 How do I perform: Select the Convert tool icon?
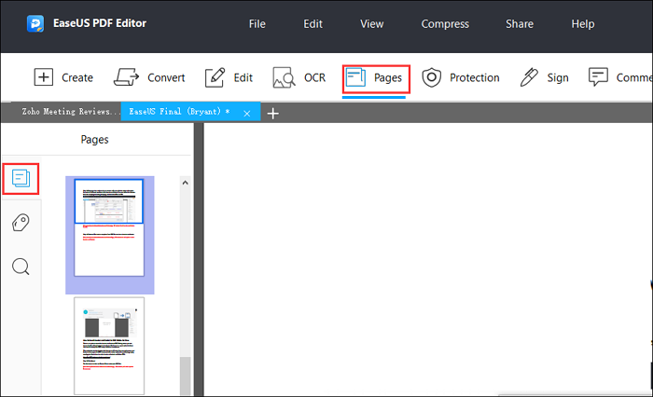(x=126, y=77)
